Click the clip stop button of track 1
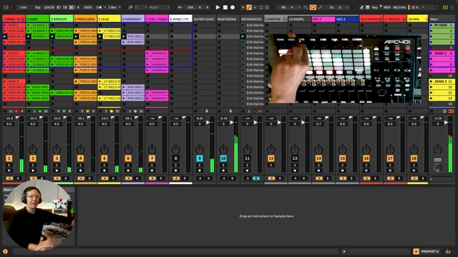Viewport: 458px width, 257px height. pyautogui.click(x=5, y=111)
